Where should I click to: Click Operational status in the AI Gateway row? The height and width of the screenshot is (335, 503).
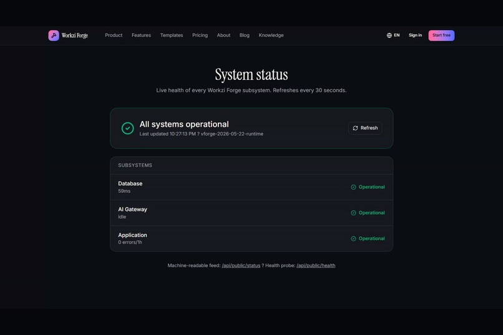pos(371,213)
